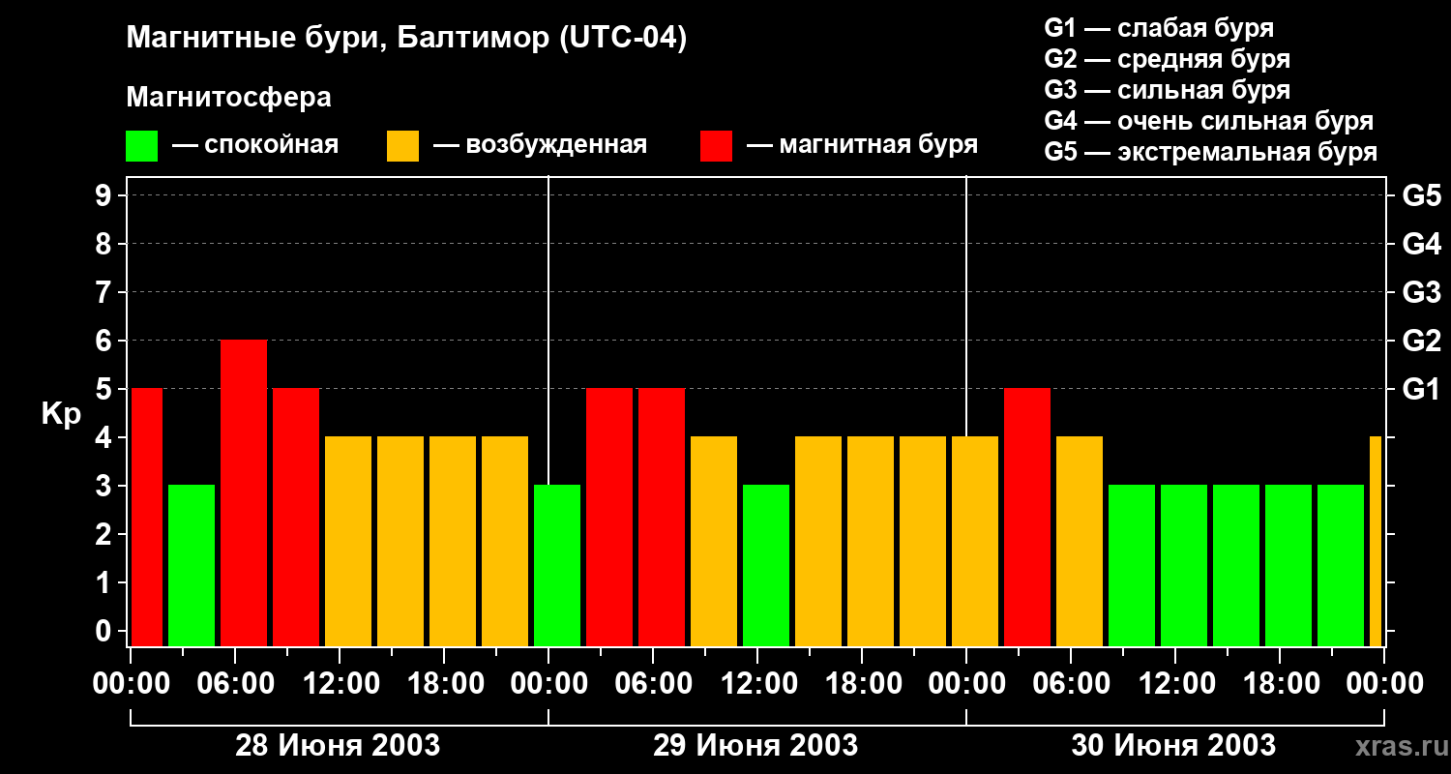This screenshot has height=774, width=1451.
Task: Click the G5 label on right axis
Action: (1421, 195)
